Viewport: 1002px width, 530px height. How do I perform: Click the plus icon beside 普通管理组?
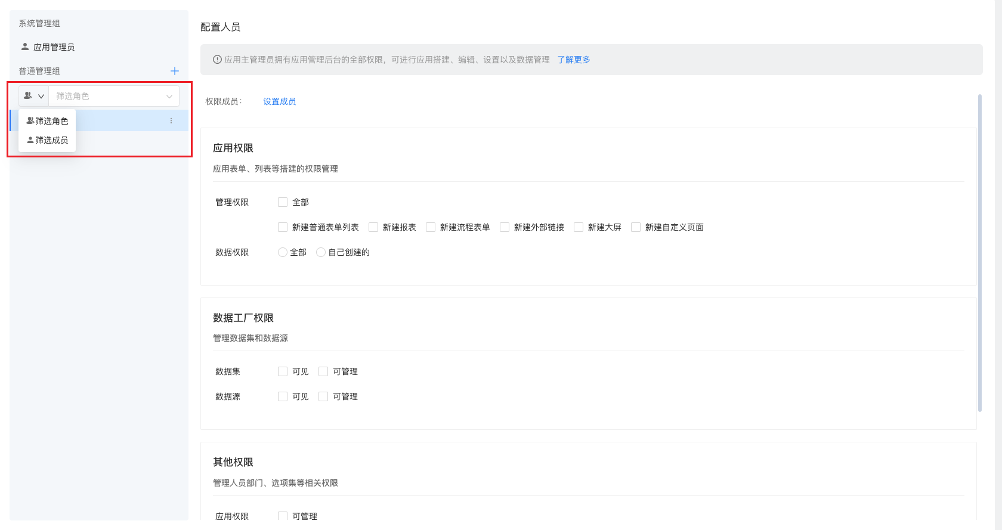(x=175, y=71)
